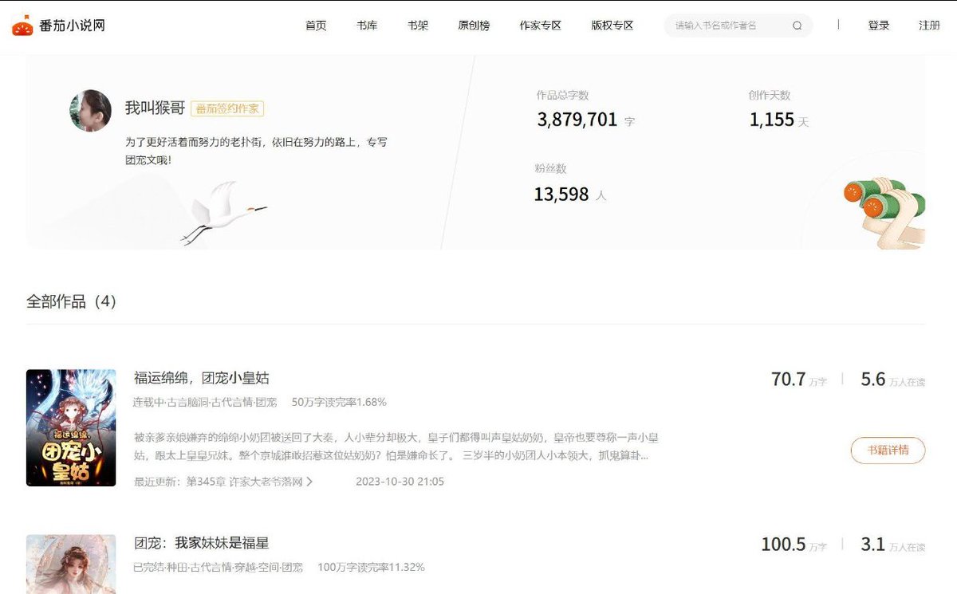Click the 番茄签约作家 badge
Viewport: 957px width, 594px height.
click(227, 109)
